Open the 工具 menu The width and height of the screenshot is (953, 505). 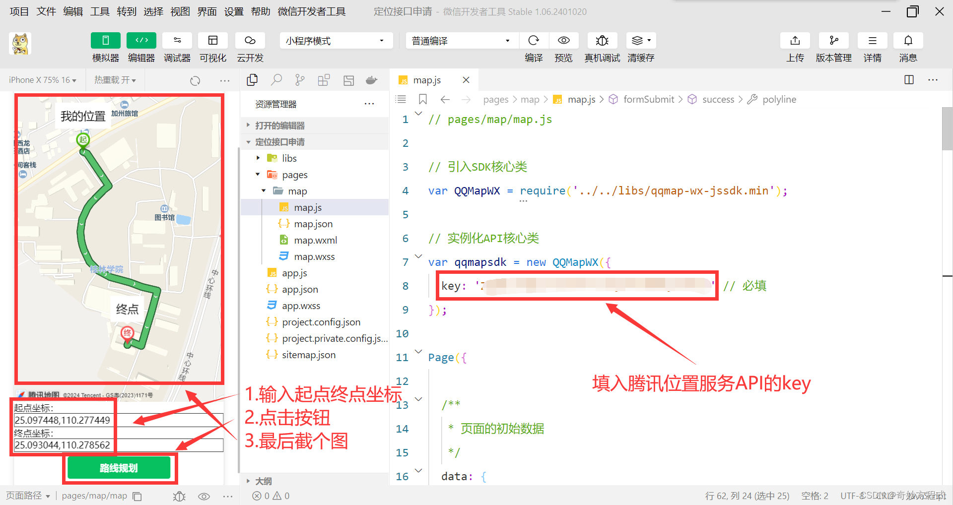pos(99,11)
